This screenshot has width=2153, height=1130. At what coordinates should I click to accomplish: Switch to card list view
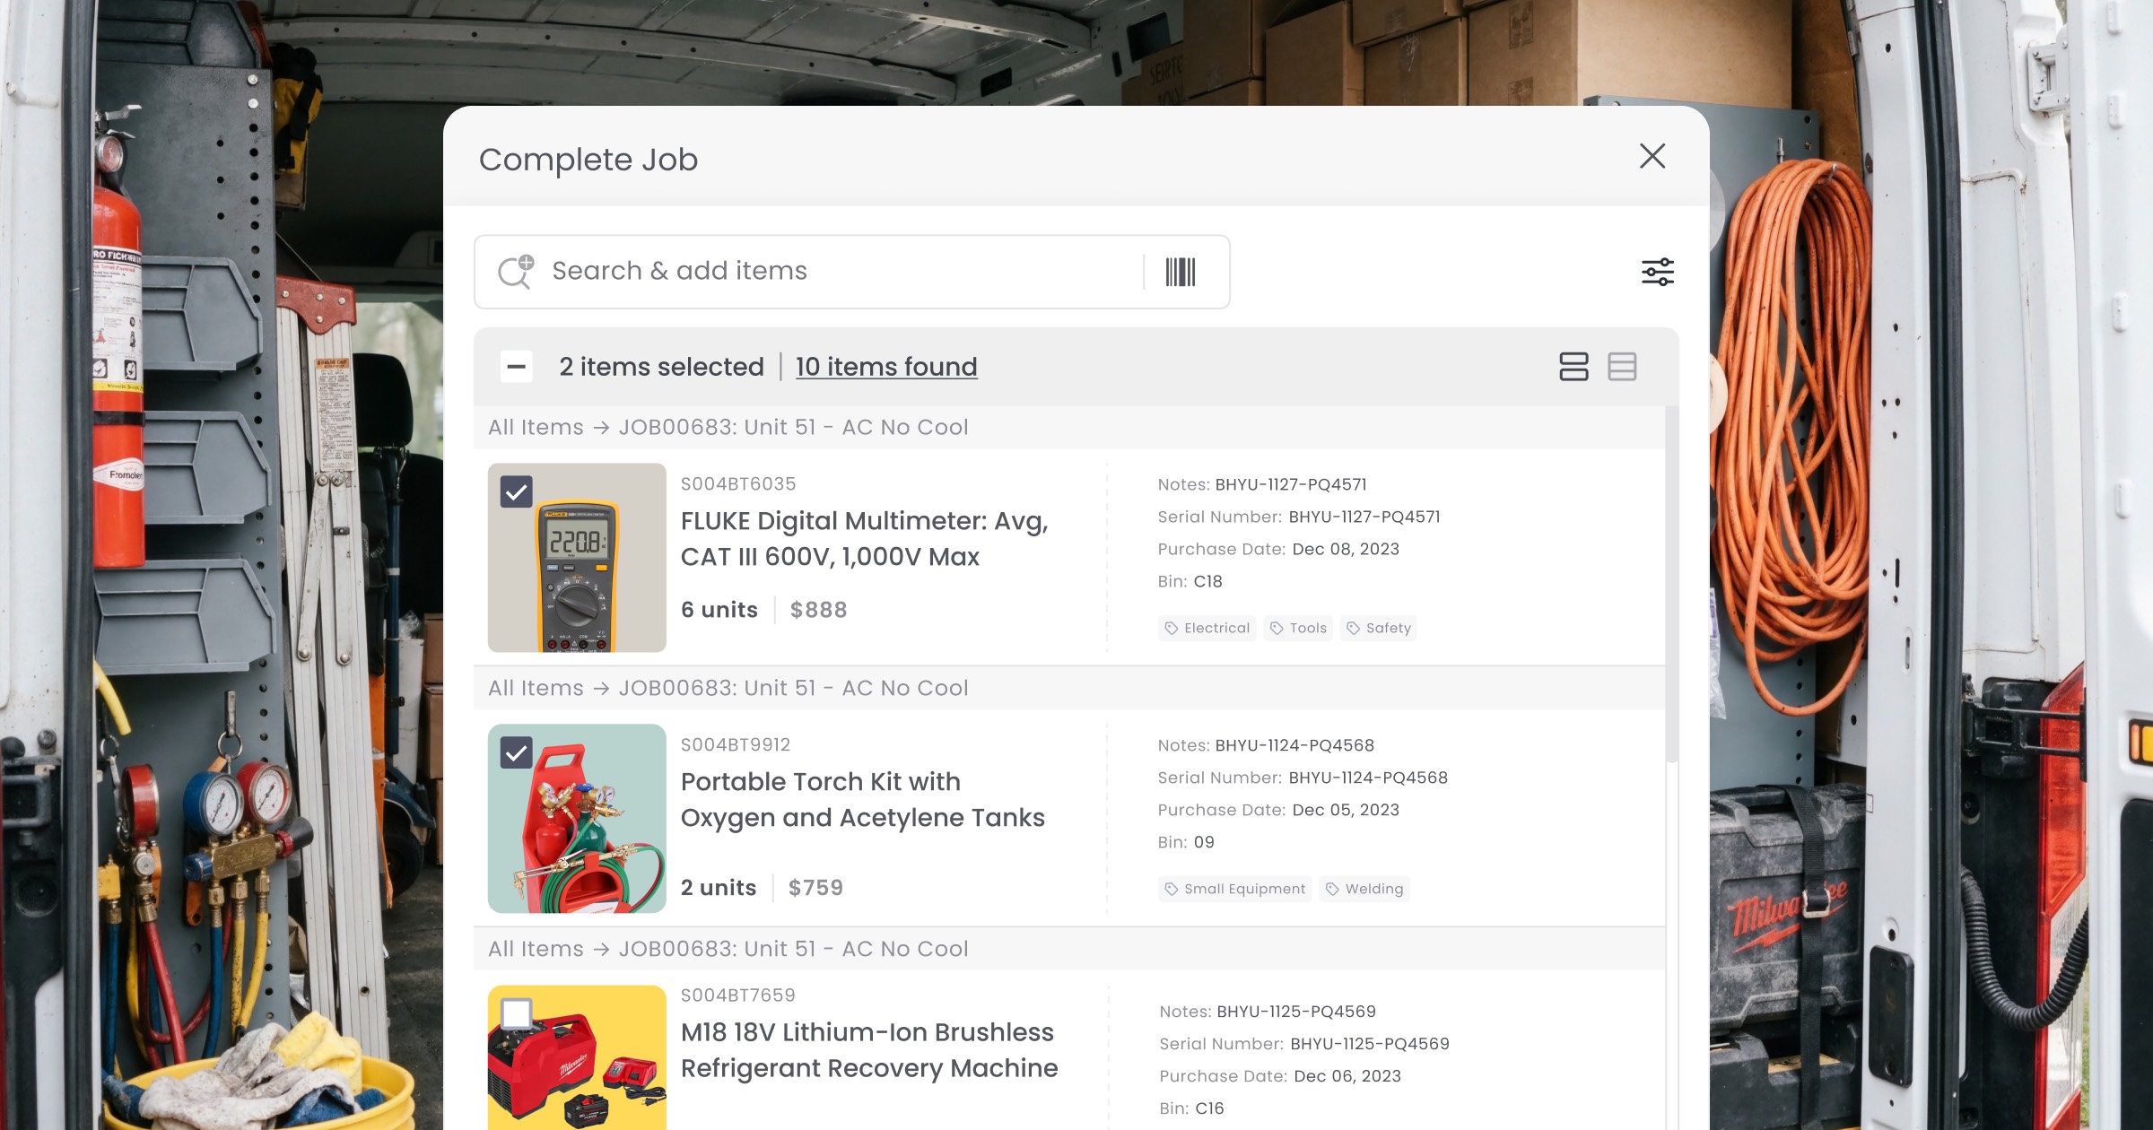pos(1573,367)
